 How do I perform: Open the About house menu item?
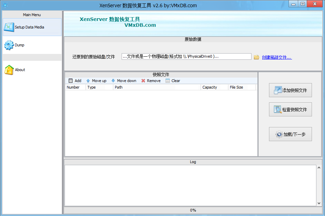pyautogui.click(x=20, y=70)
